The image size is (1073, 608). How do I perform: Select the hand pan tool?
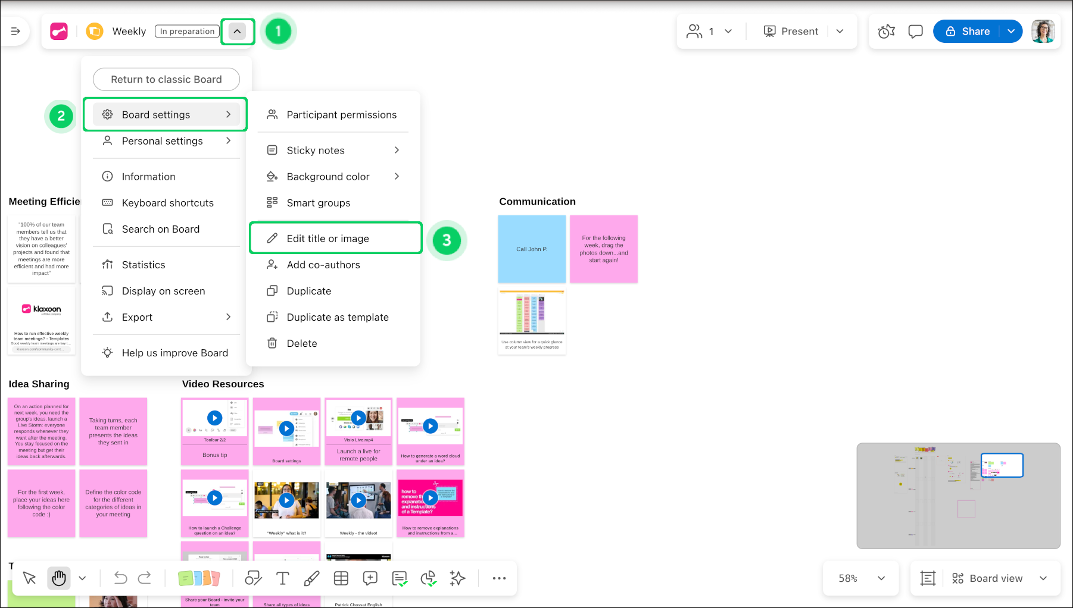59,578
